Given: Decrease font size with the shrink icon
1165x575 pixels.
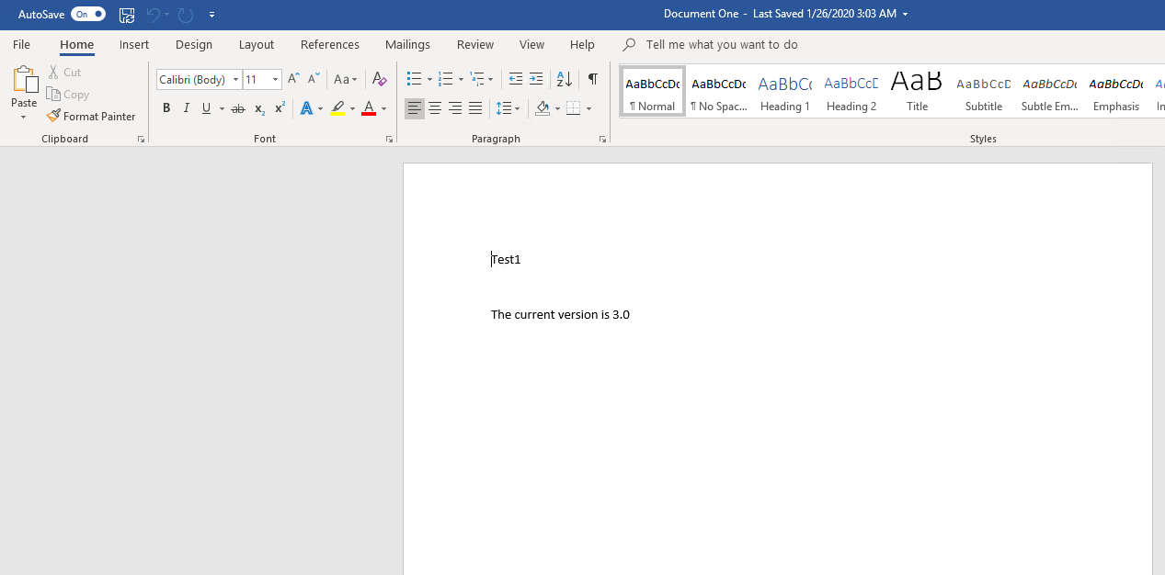Looking at the screenshot, I should point(314,79).
